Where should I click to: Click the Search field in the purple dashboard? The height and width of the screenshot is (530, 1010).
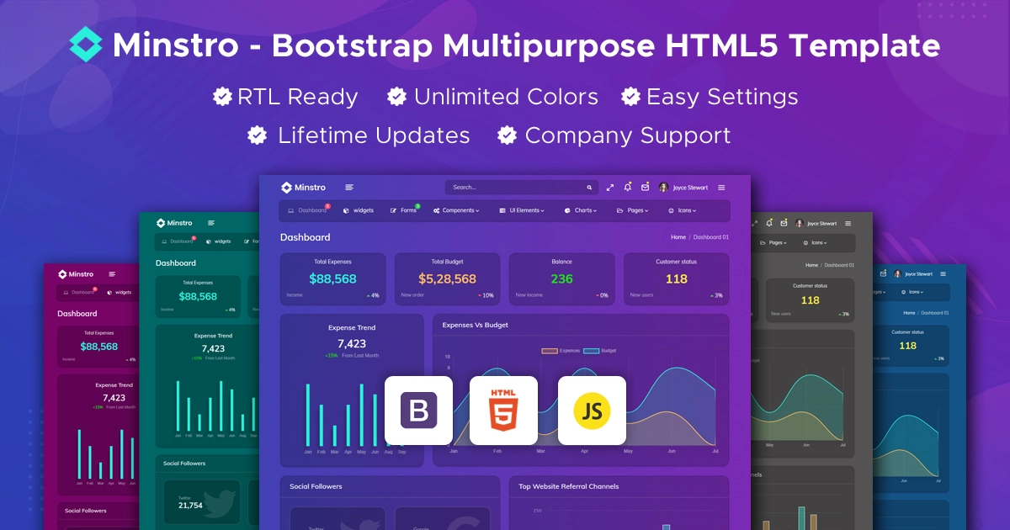point(521,188)
